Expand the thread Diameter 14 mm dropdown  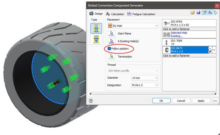(145, 78)
